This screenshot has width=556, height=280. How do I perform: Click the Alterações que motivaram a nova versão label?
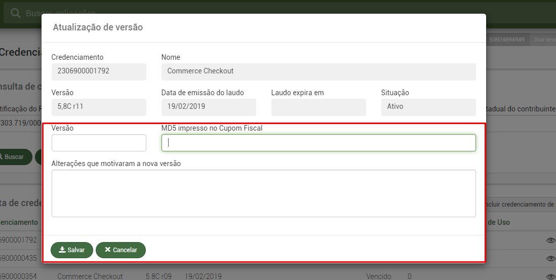(116, 164)
